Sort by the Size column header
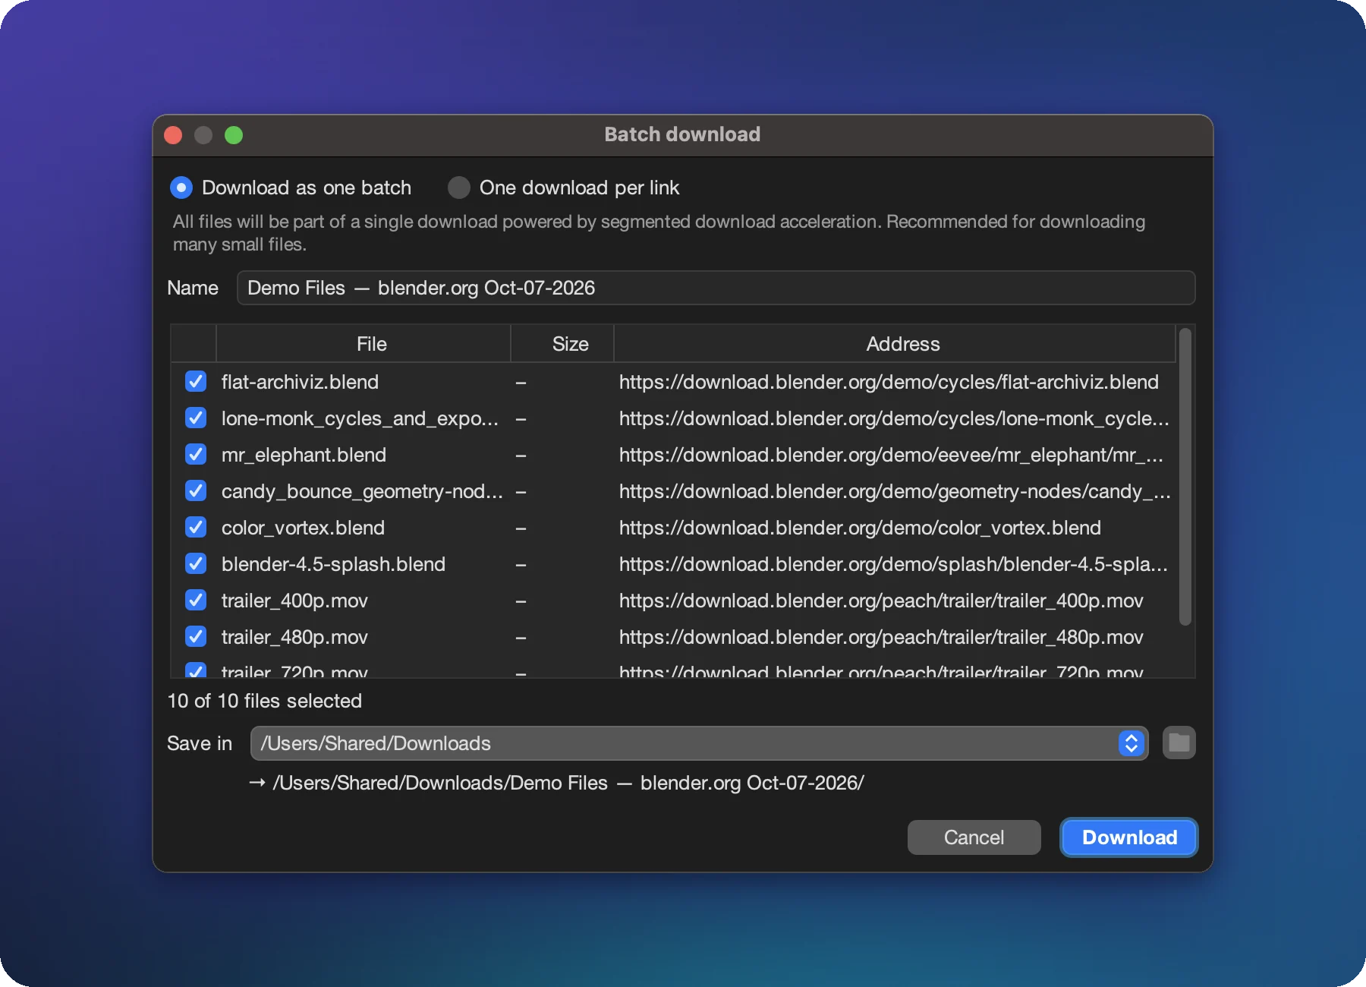Viewport: 1366px width, 987px height. (x=562, y=344)
